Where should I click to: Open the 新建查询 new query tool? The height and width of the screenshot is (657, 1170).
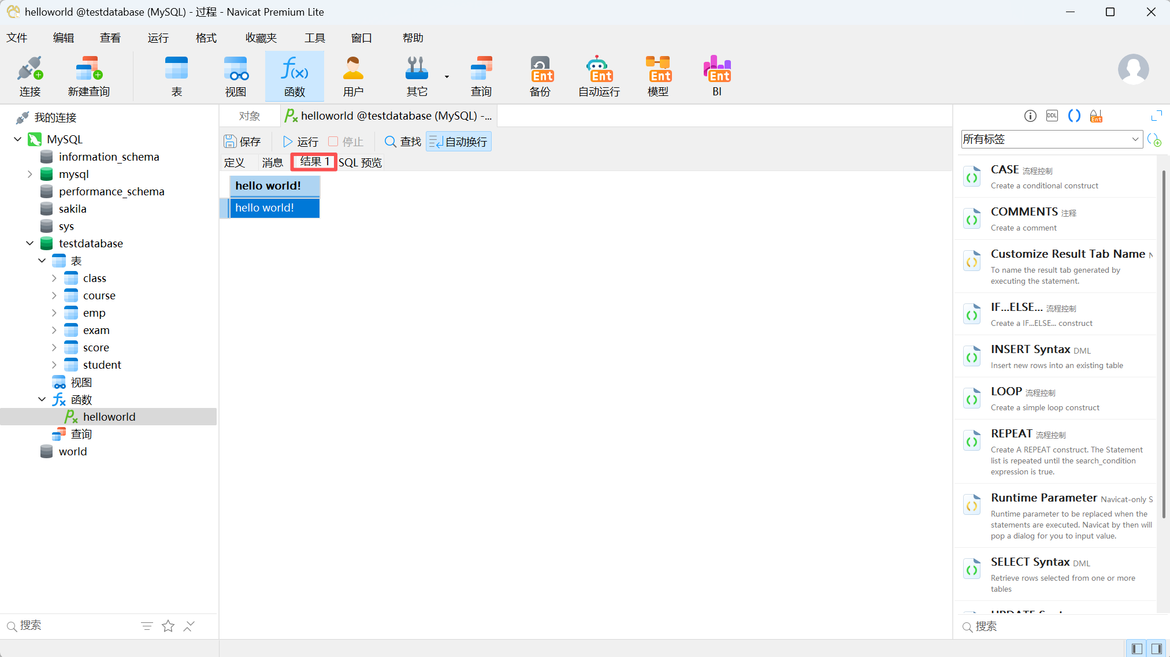[88, 76]
